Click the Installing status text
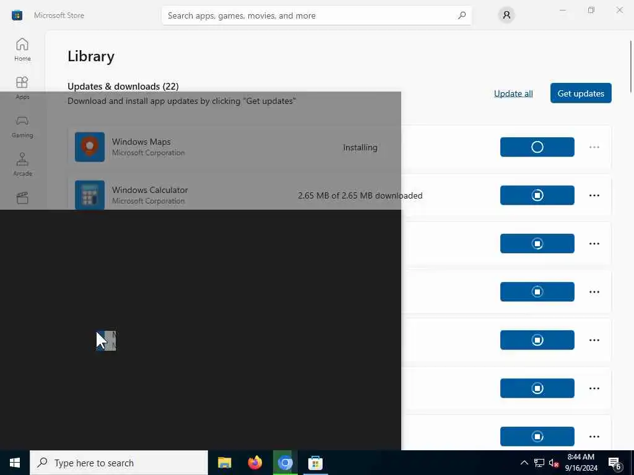The height and width of the screenshot is (475, 634). (x=360, y=147)
